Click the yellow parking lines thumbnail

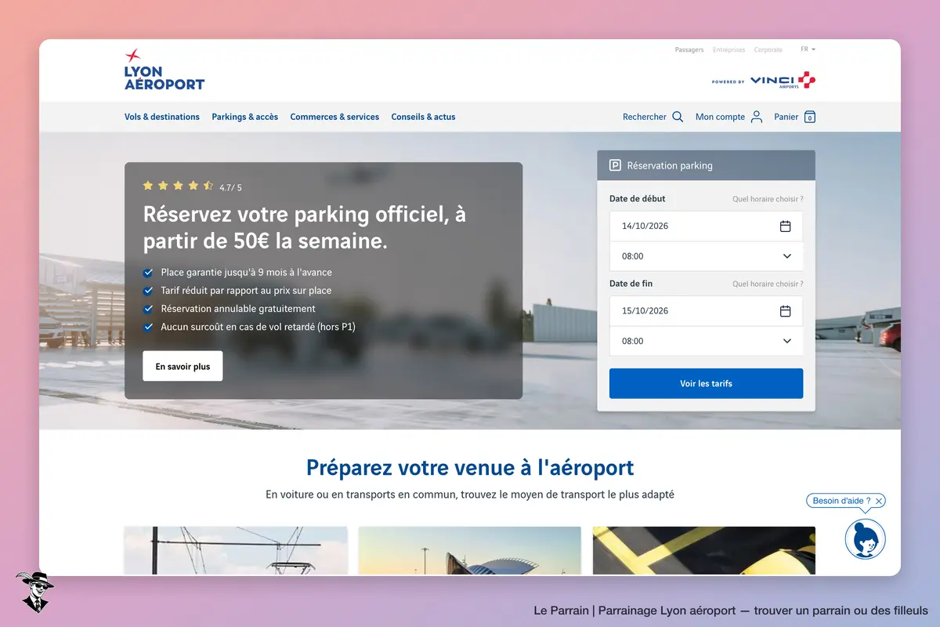704,551
